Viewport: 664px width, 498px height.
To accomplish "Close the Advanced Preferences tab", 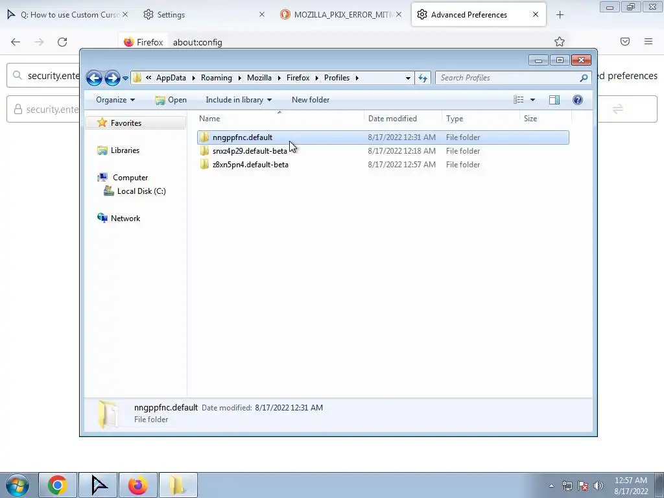I will pos(536,14).
